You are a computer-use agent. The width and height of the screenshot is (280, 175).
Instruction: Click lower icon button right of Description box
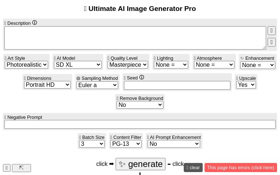point(271,42)
